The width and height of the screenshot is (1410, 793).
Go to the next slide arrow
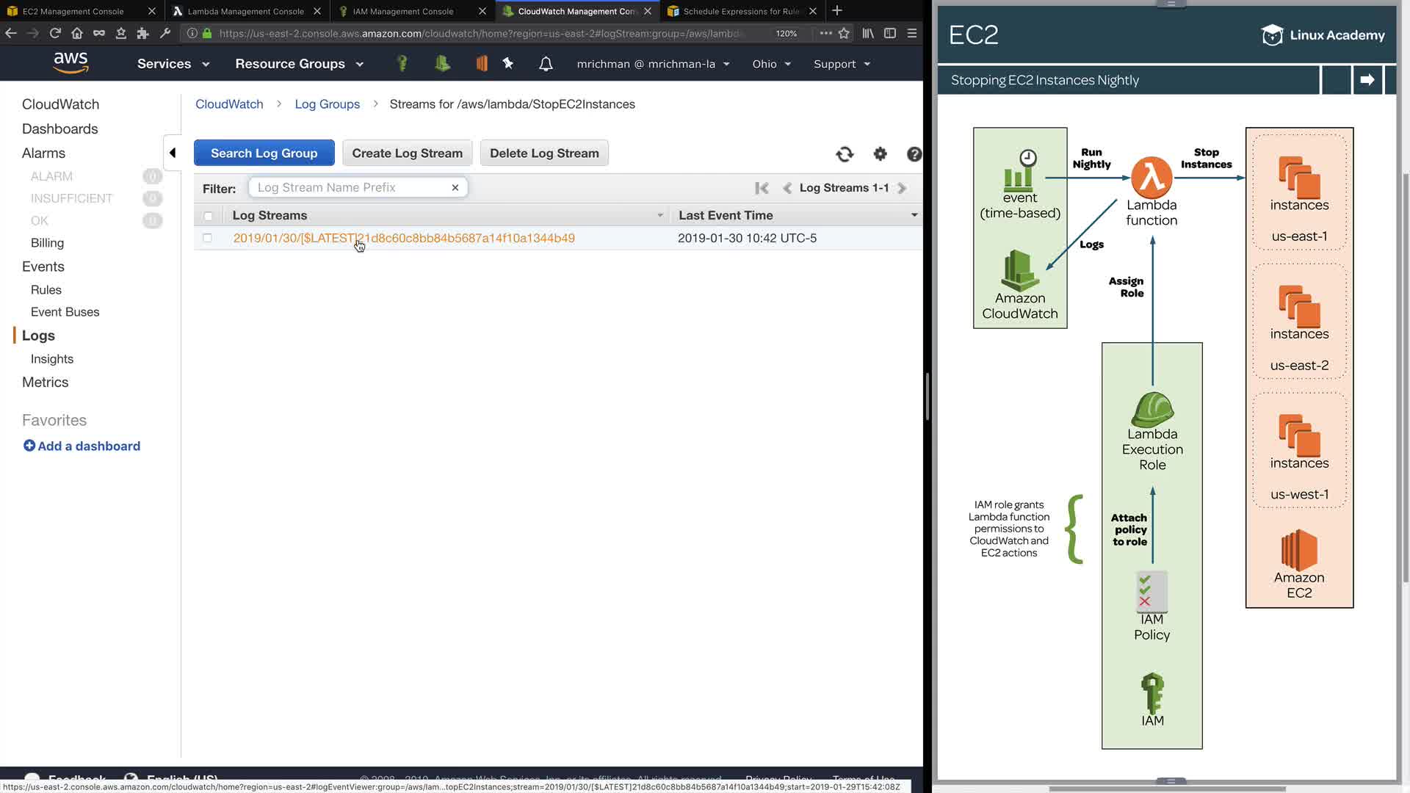tap(1367, 80)
